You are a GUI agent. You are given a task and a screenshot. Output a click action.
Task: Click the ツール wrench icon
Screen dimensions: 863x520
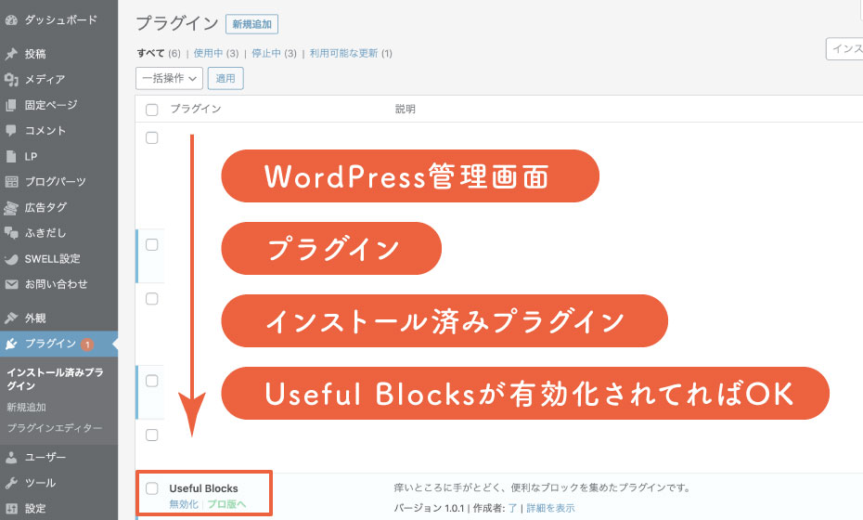tap(11, 483)
